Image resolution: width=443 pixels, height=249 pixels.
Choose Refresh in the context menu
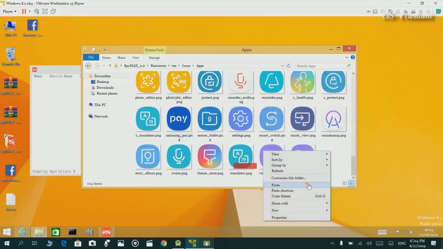tap(297, 171)
